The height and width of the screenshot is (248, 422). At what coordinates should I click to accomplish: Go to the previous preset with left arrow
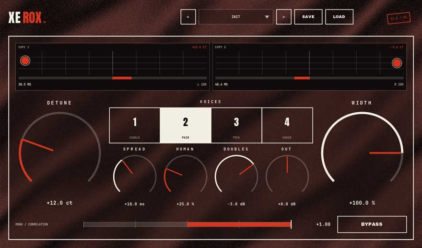188,17
